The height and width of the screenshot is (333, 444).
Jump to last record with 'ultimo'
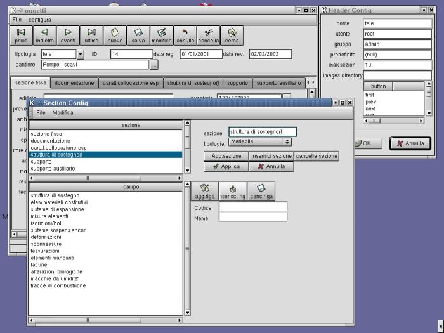(91, 36)
